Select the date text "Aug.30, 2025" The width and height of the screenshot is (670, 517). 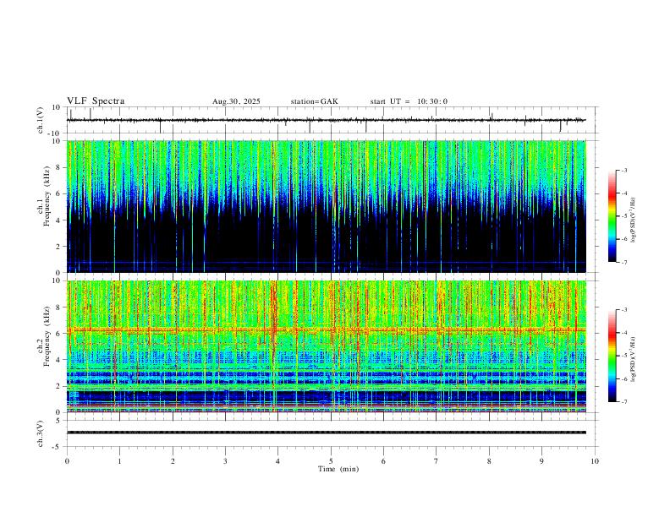(236, 101)
